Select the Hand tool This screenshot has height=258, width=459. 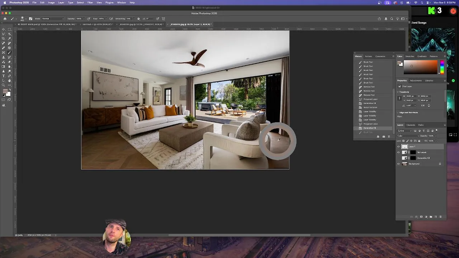click(x=9, y=81)
